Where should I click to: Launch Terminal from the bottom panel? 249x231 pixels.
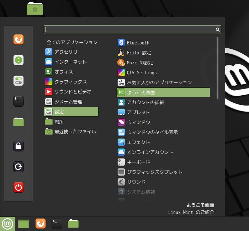coord(57,224)
